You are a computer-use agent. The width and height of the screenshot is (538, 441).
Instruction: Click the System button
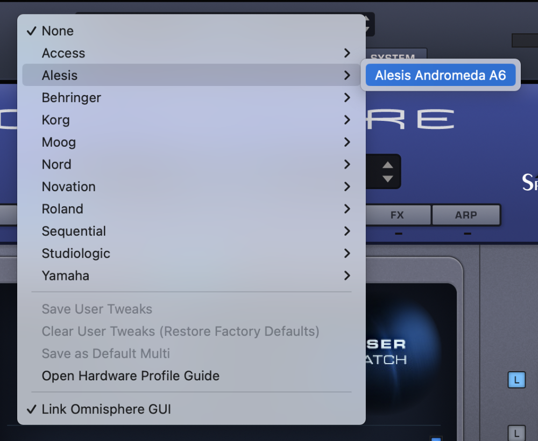[x=397, y=55]
